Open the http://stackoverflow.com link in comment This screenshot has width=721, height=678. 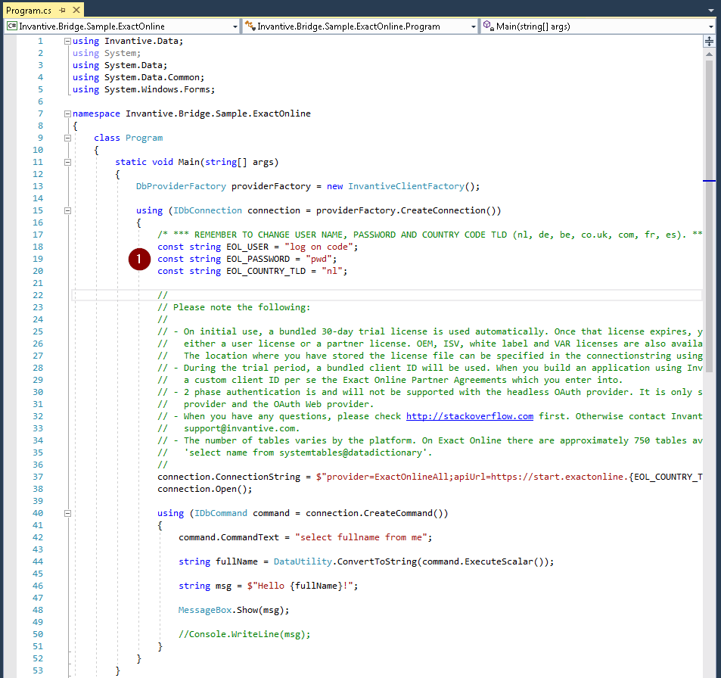470,416
